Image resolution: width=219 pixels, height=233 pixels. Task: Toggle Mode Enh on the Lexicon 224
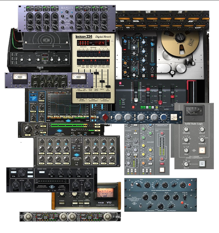click(91, 62)
